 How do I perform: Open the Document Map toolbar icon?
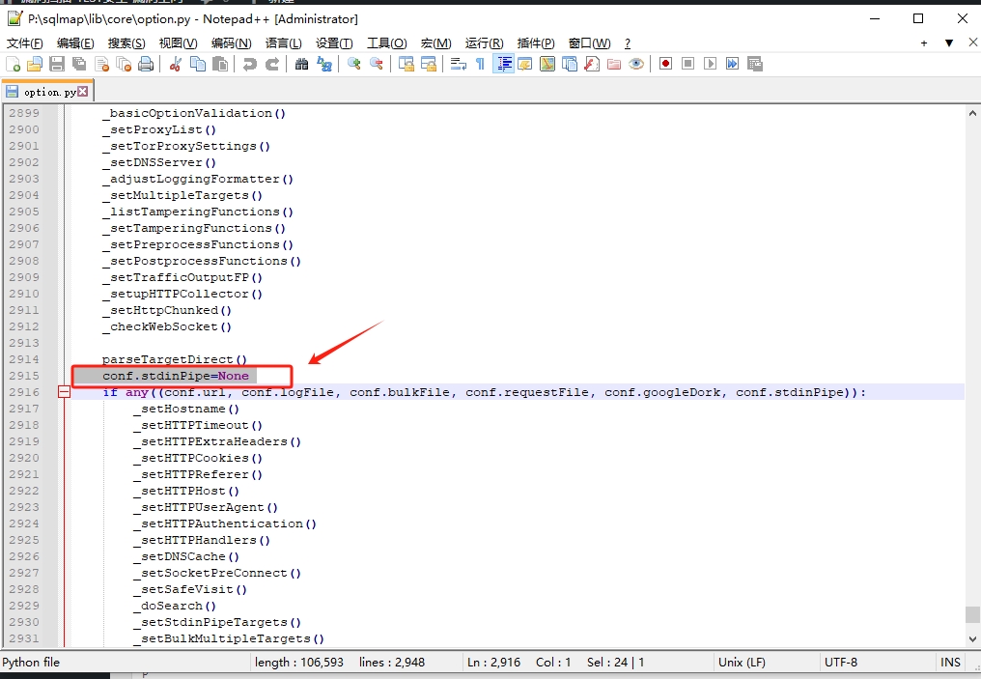coord(547,64)
